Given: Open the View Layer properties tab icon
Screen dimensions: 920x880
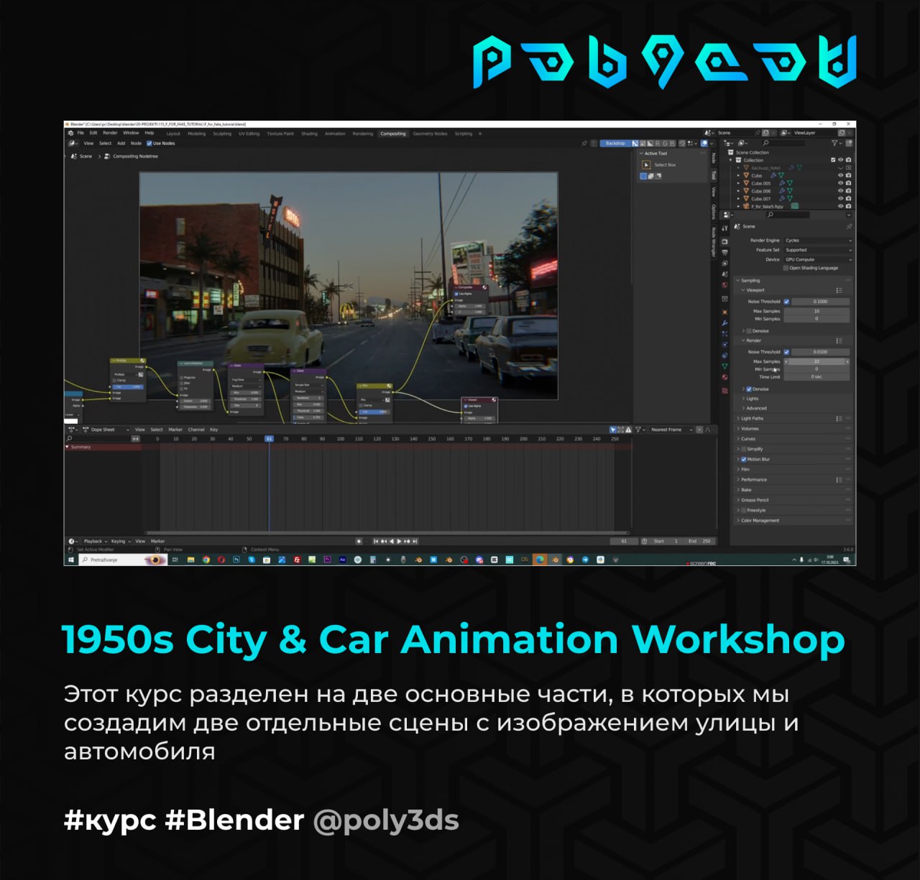Looking at the screenshot, I should coord(724,264).
